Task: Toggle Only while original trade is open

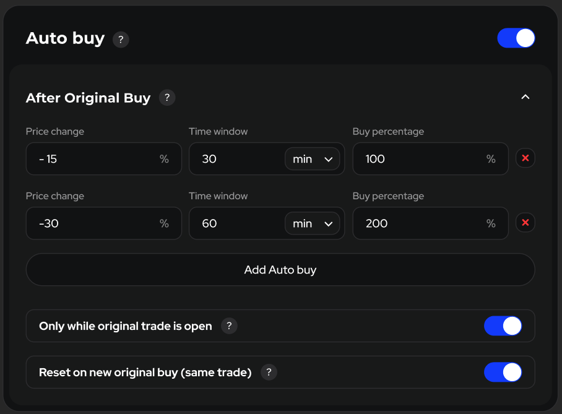Action: click(503, 326)
